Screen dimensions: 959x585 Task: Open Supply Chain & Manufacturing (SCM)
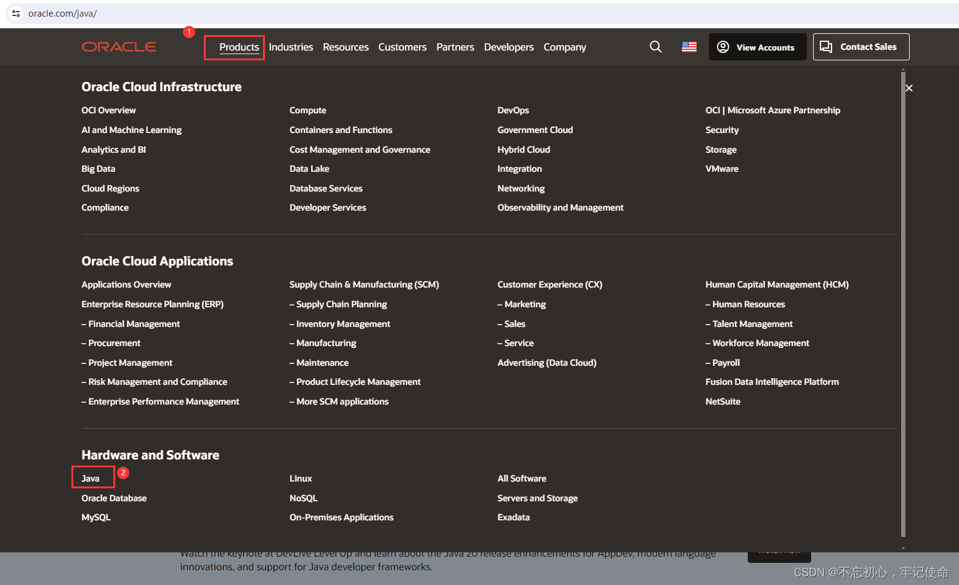point(364,284)
